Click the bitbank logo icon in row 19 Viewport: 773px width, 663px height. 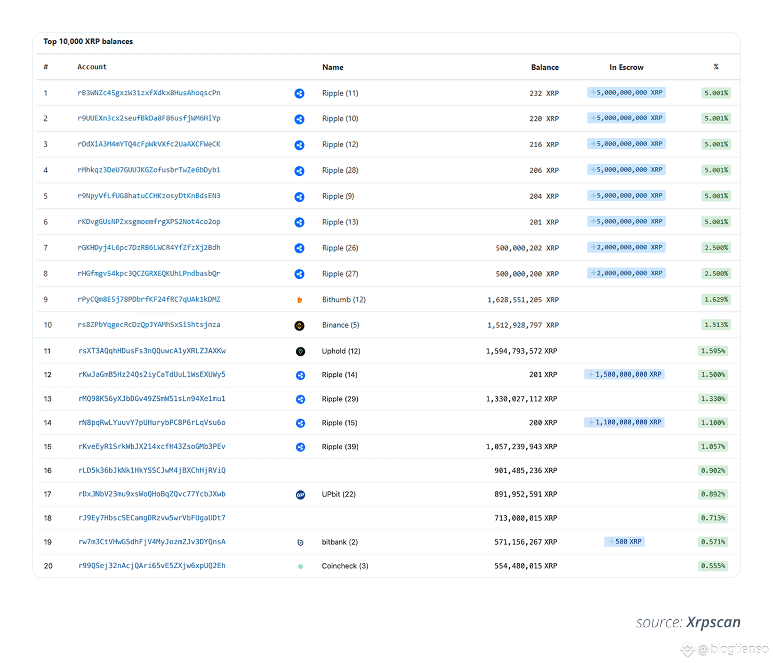point(301,543)
